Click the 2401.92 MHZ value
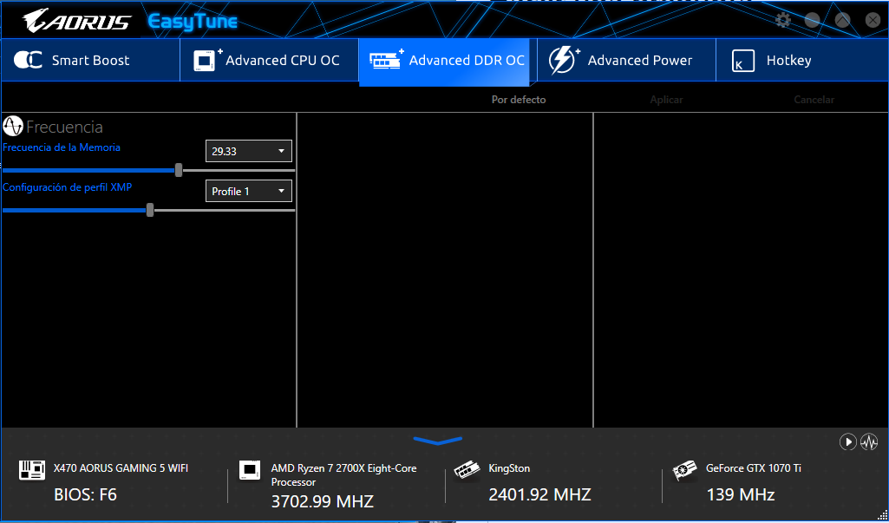The image size is (889, 523). tap(539, 494)
